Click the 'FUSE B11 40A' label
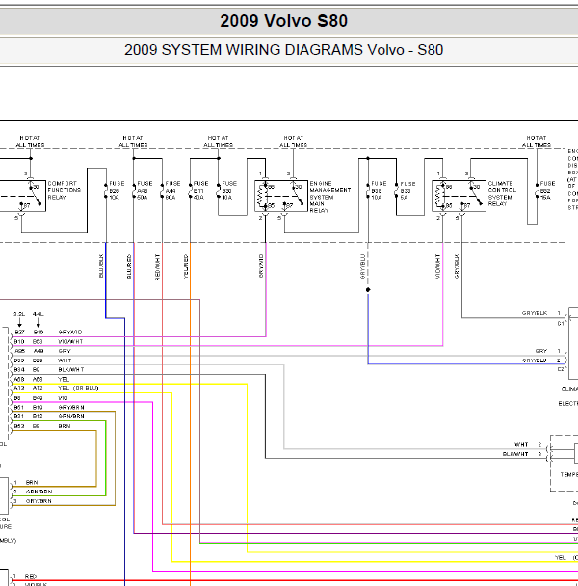Viewport: 578px width, 586px height. point(201,190)
